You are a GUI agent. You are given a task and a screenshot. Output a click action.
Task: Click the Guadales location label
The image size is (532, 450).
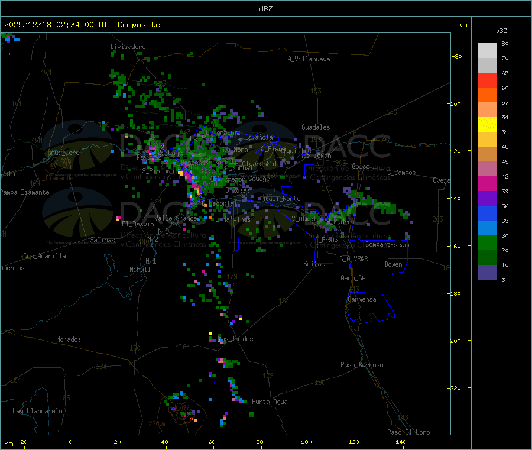(x=316, y=127)
